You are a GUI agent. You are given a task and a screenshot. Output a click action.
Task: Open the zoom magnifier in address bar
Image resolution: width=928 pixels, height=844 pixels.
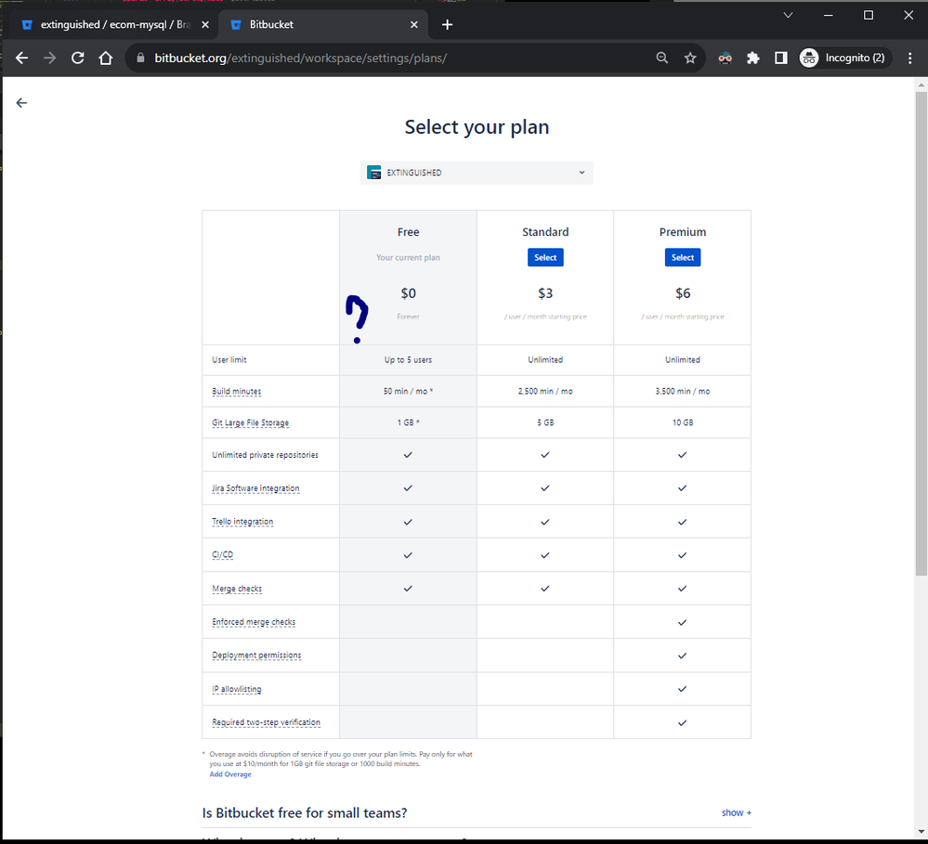tap(662, 58)
